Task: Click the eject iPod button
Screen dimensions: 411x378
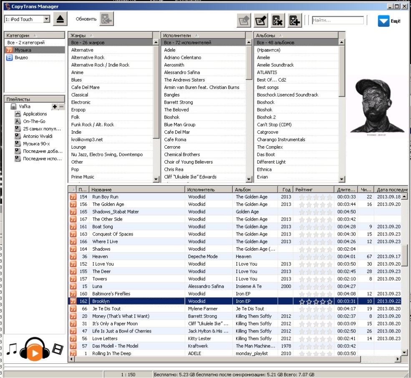Action: point(61,19)
